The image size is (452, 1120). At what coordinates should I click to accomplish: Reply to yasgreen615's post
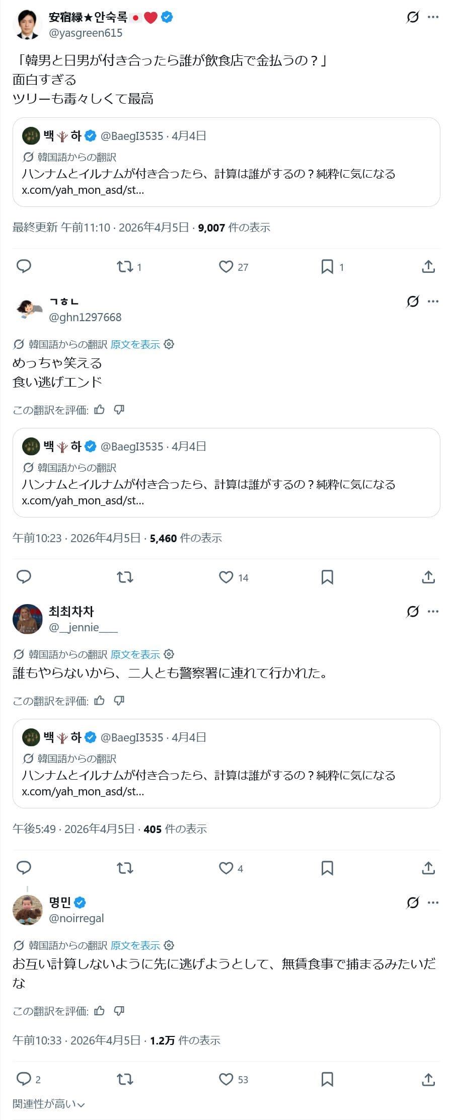24,266
